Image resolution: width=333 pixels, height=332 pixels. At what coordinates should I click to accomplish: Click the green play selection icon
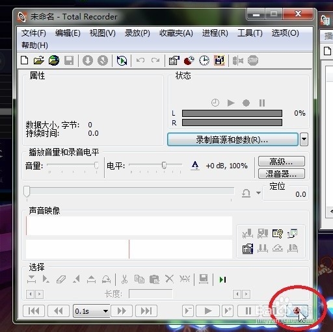pos(222,279)
